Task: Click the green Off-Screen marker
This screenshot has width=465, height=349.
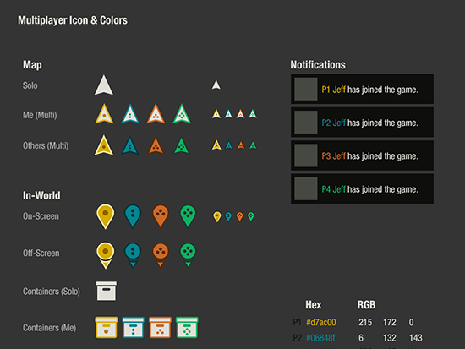Action: coord(188,255)
